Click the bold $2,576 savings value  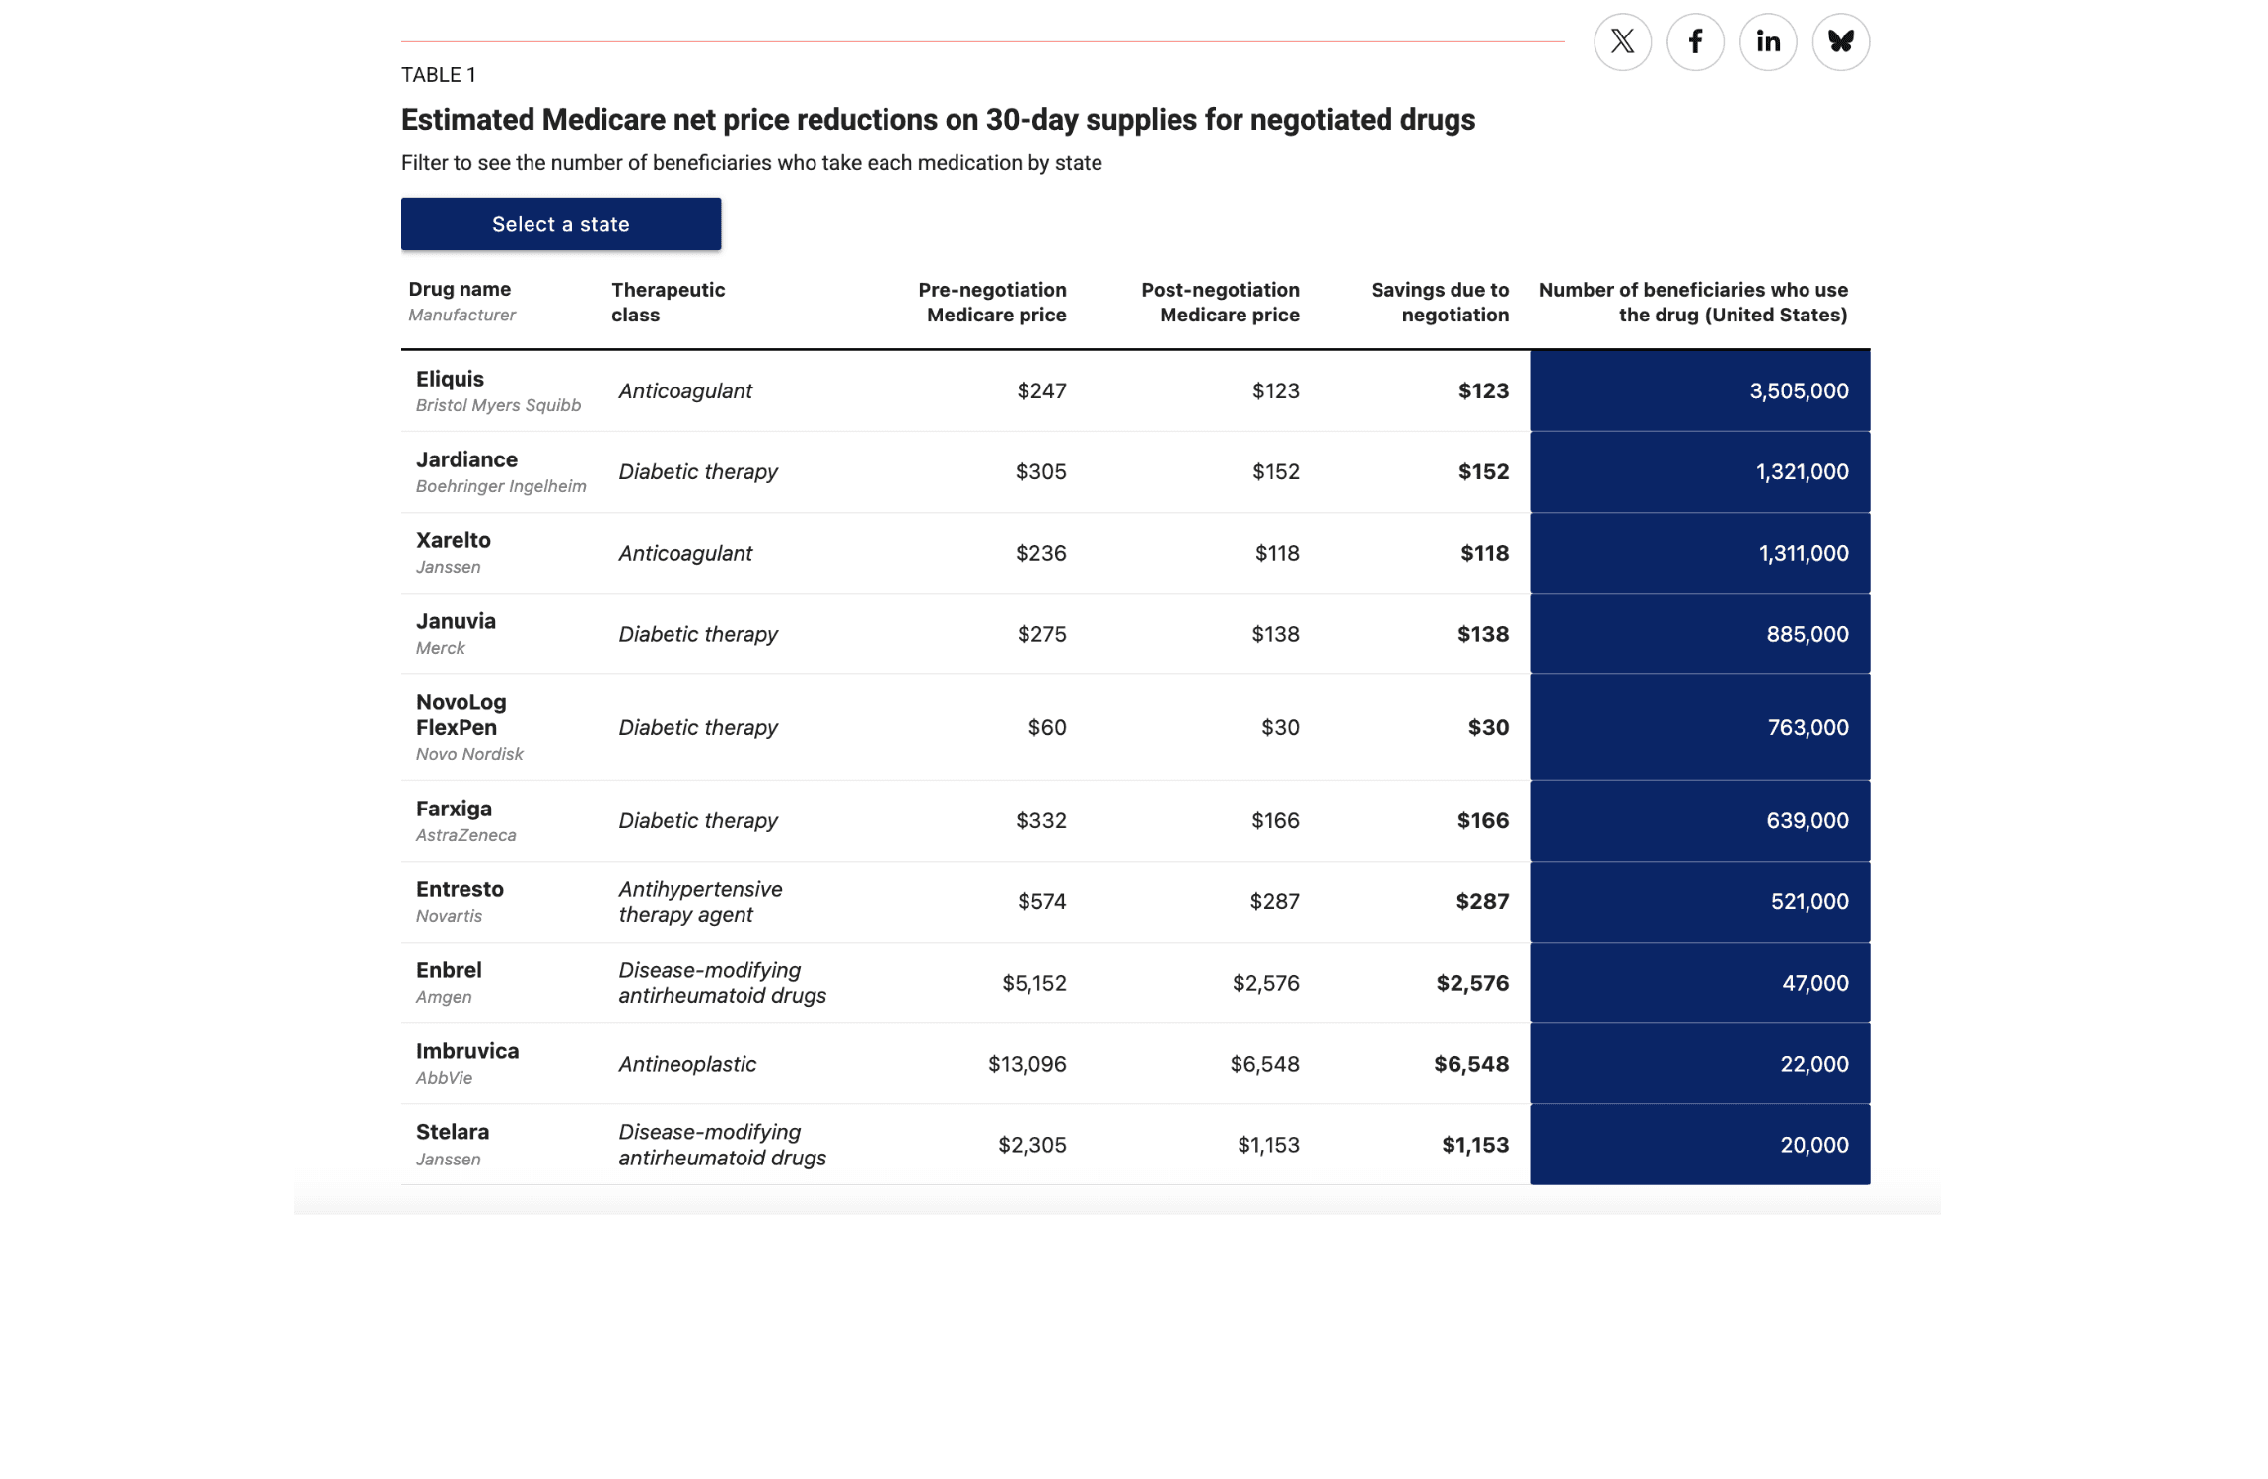click(x=1472, y=983)
